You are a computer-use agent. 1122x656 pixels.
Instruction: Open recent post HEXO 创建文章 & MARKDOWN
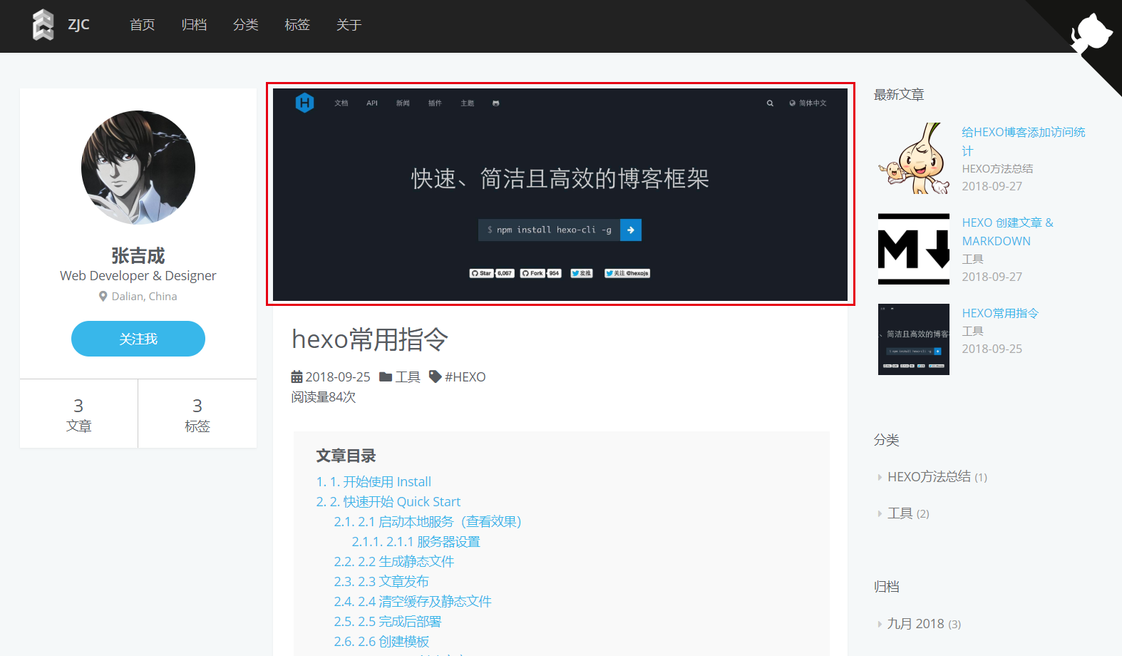pyautogui.click(x=1007, y=232)
